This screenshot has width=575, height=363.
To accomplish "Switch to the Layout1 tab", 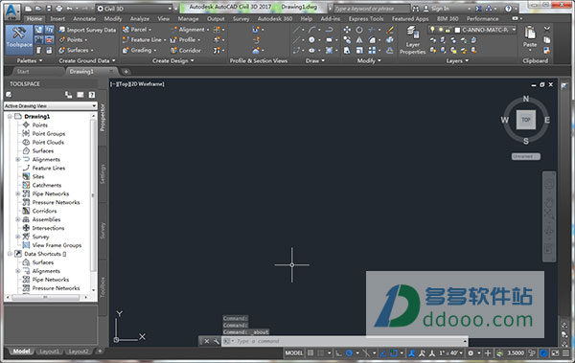I will coord(49,352).
